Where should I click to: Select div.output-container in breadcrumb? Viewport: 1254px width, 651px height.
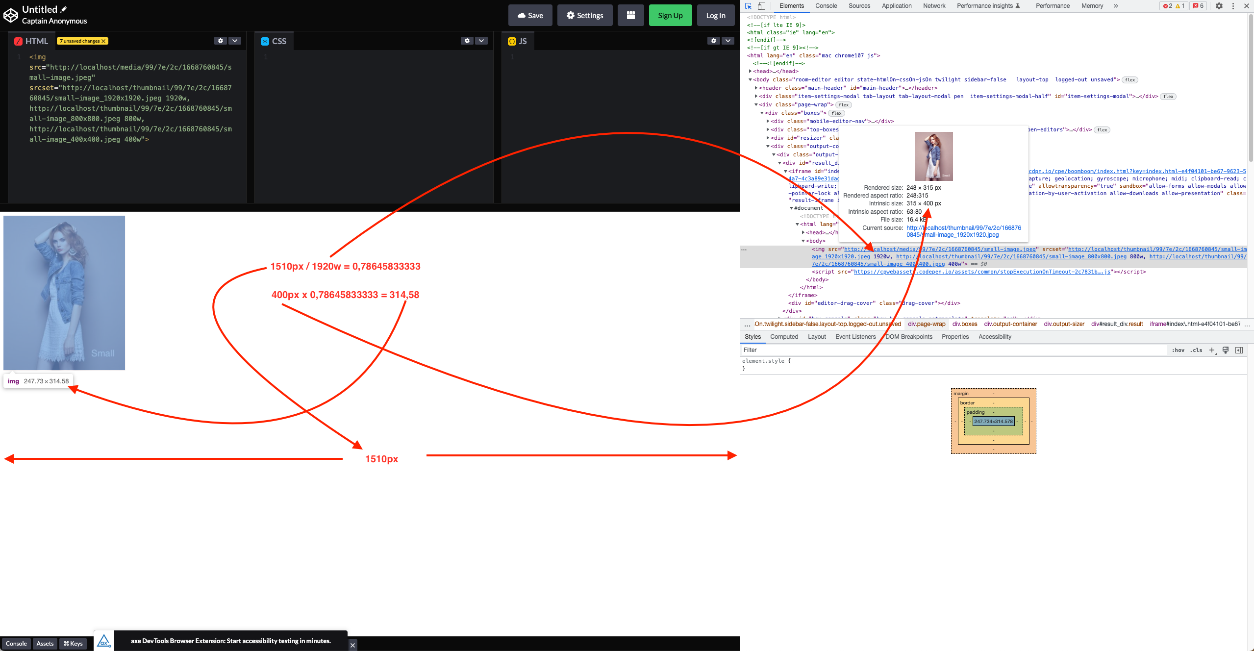point(1010,324)
